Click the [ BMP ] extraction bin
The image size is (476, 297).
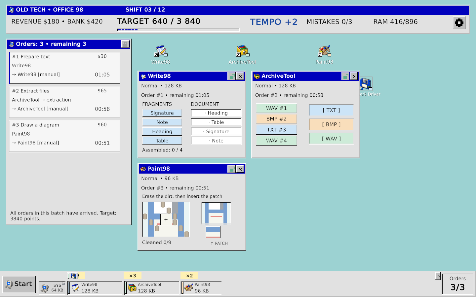pos(331,124)
